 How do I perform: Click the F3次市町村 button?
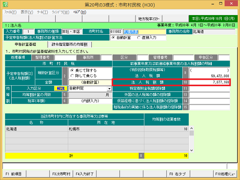tap(61, 174)
